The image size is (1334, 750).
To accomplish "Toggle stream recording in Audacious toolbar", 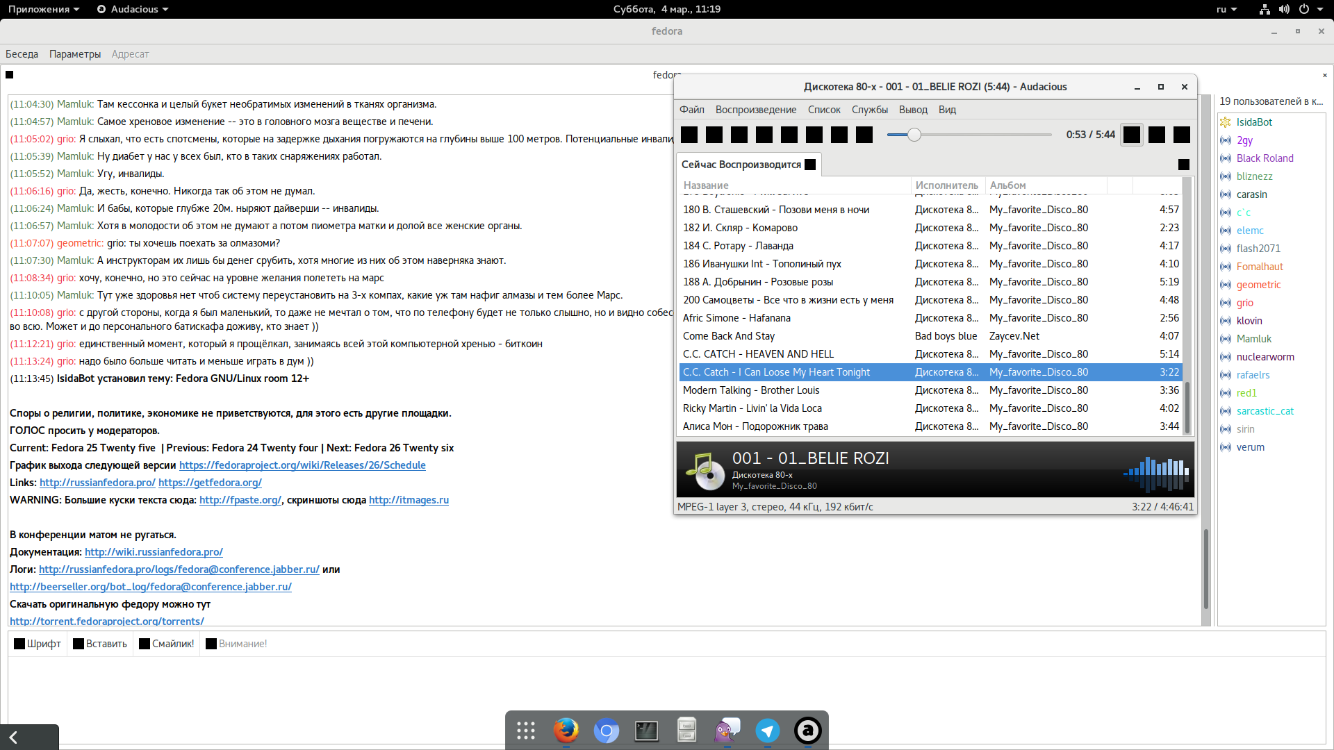I will pyautogui.click(x=864, y=135).
